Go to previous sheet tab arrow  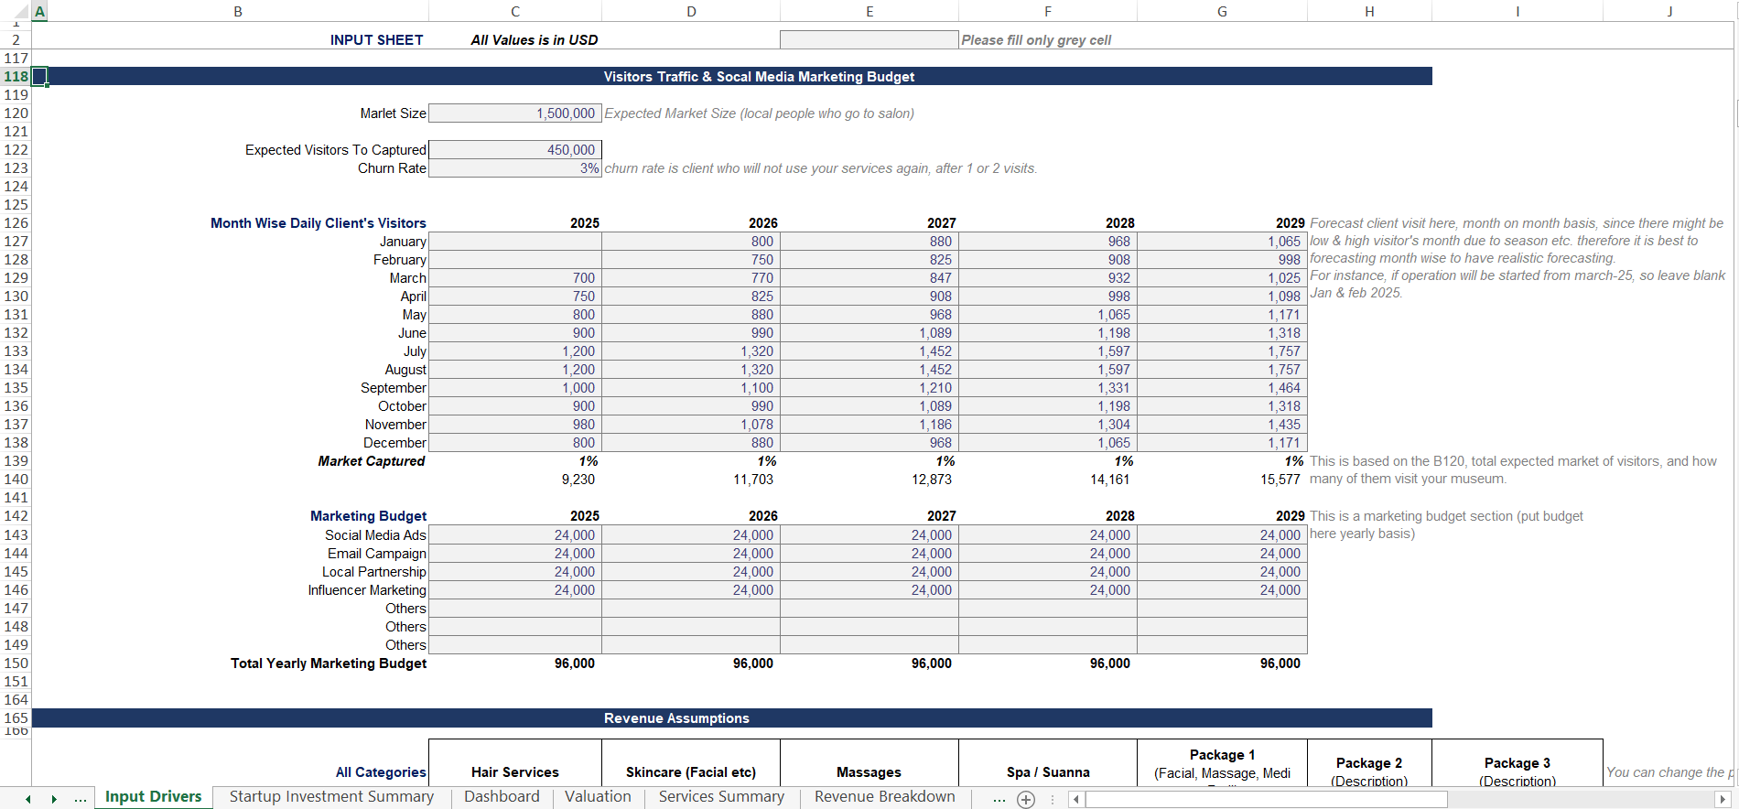click(x=28, y=799)
